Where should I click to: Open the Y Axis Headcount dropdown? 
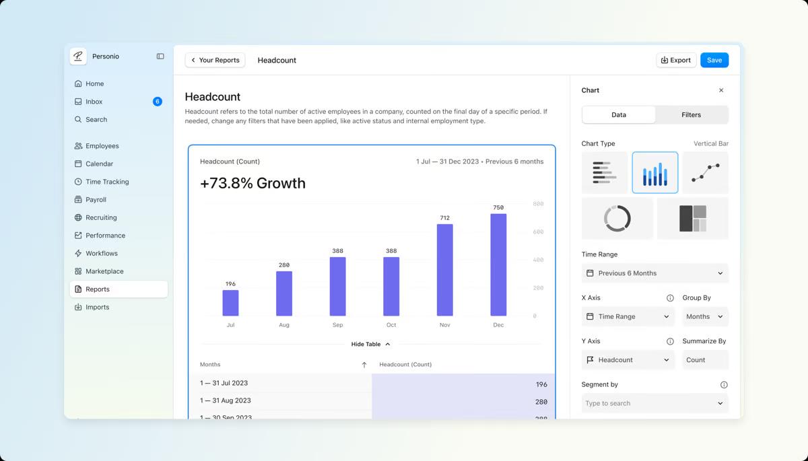[628, 359]
